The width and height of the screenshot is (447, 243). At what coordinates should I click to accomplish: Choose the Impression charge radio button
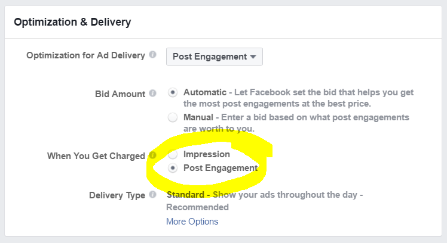pyautogui.click(x=173, y=154)
